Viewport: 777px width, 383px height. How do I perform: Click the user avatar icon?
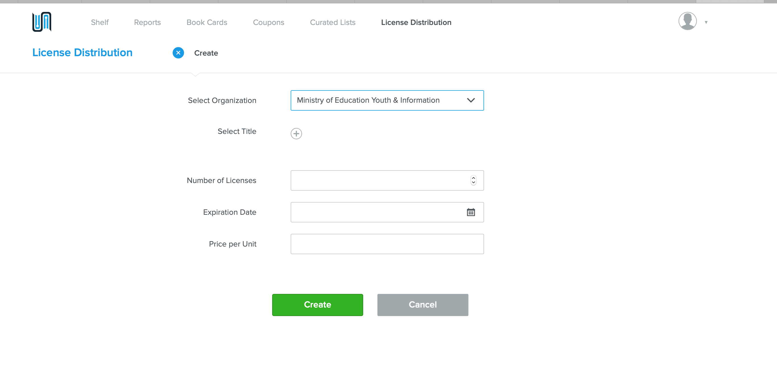tap(687, 21)
